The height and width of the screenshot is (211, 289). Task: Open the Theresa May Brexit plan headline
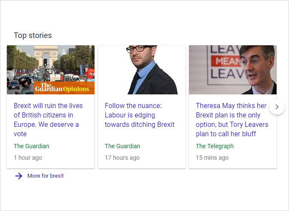(232, 120)
